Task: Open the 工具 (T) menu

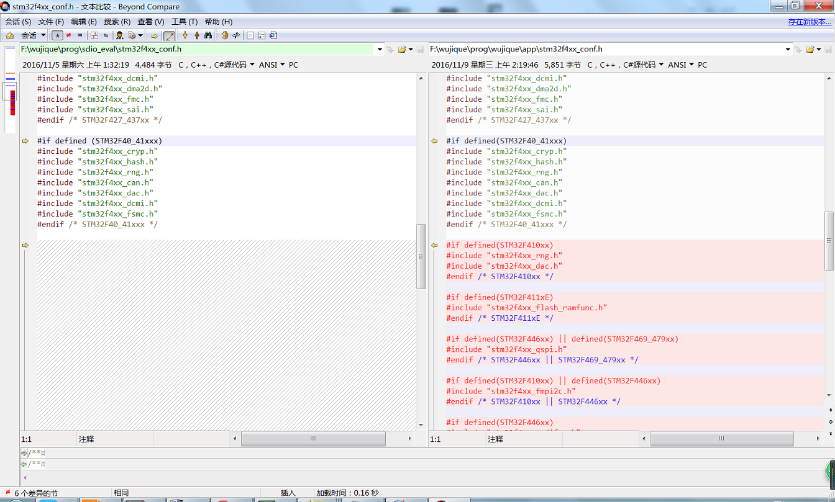Action: (185, 22)
